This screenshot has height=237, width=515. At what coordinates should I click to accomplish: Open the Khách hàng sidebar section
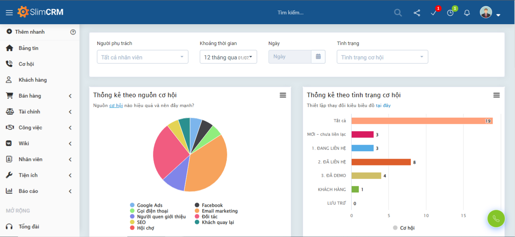[x=32, y=80]
